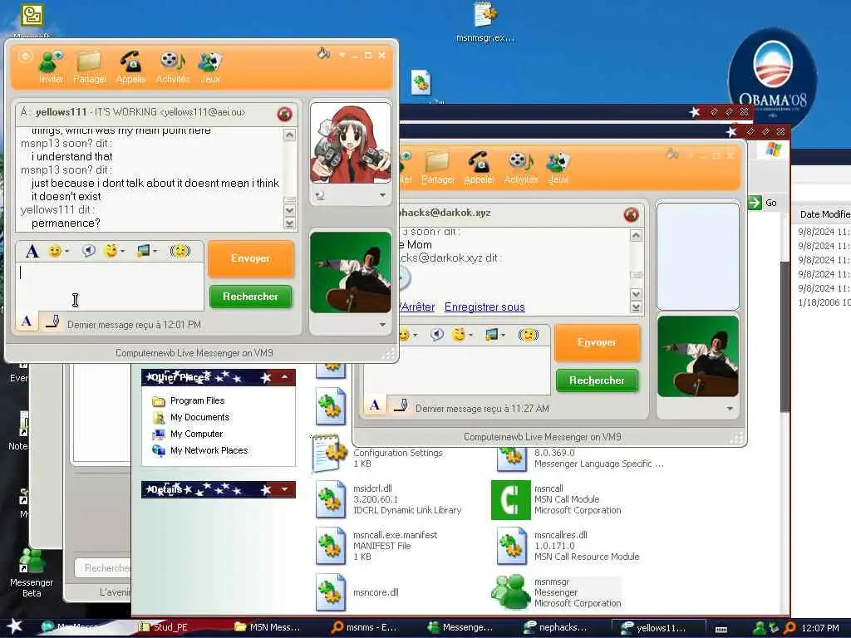Expand background picture dropdown arrow in yellows111 chat
The image size is (851, 638).
pos(155,251)
